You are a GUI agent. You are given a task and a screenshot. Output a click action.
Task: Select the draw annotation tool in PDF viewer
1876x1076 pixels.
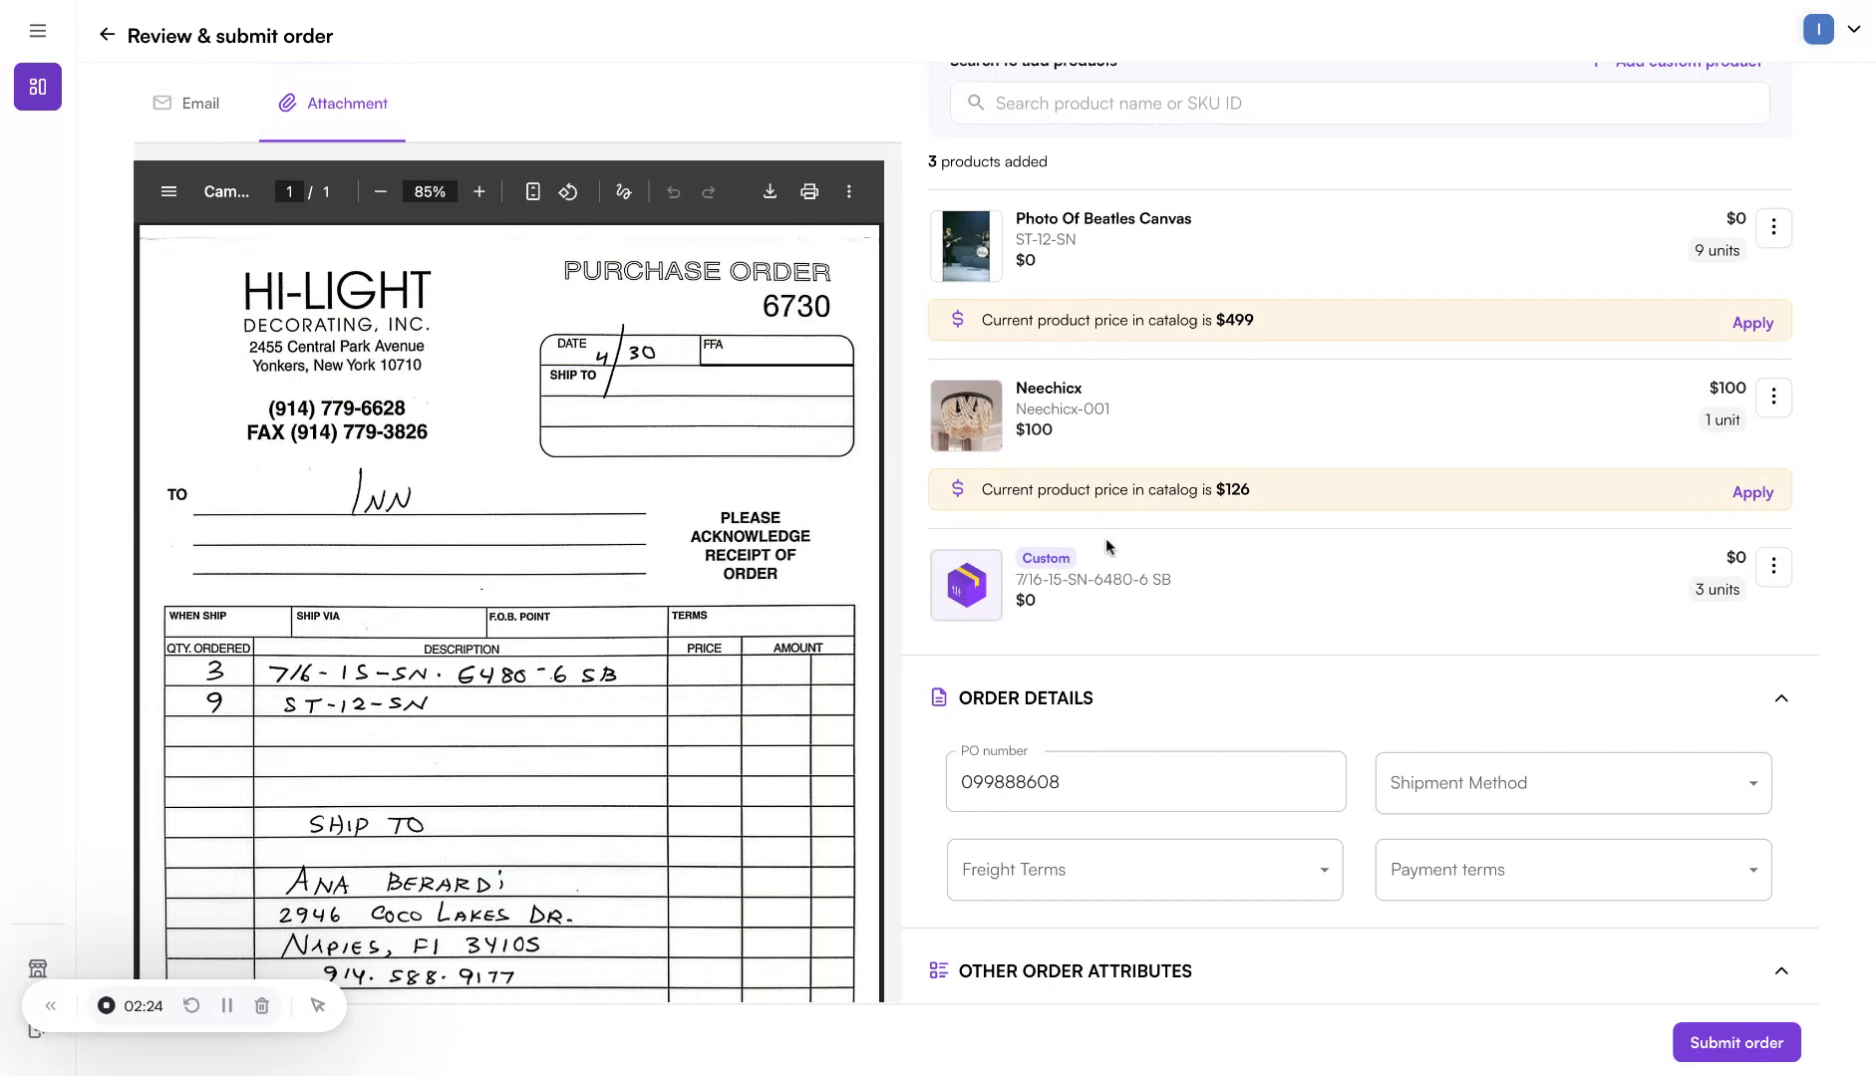point(623,191)
